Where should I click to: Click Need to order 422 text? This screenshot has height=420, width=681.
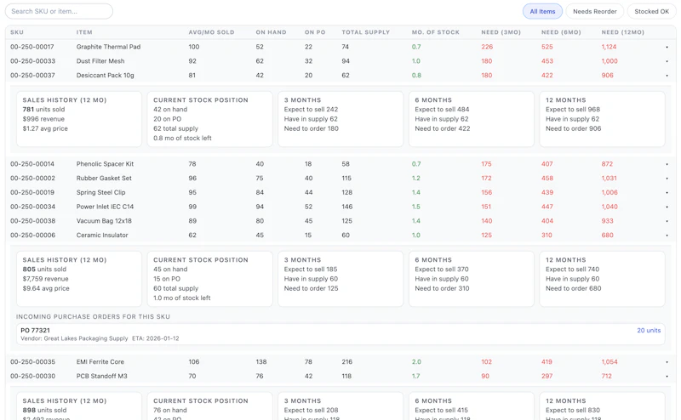[x=442, y=129]
